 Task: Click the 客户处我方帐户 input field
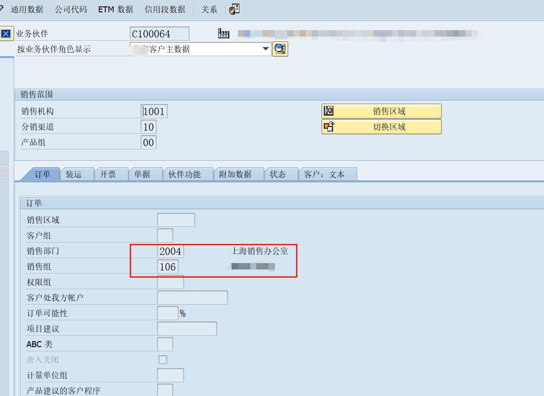(193, 298)
